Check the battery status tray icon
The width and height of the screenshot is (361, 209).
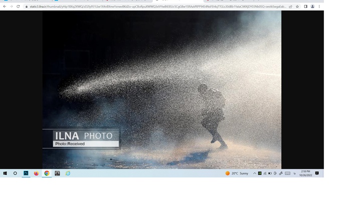[270, 173]
